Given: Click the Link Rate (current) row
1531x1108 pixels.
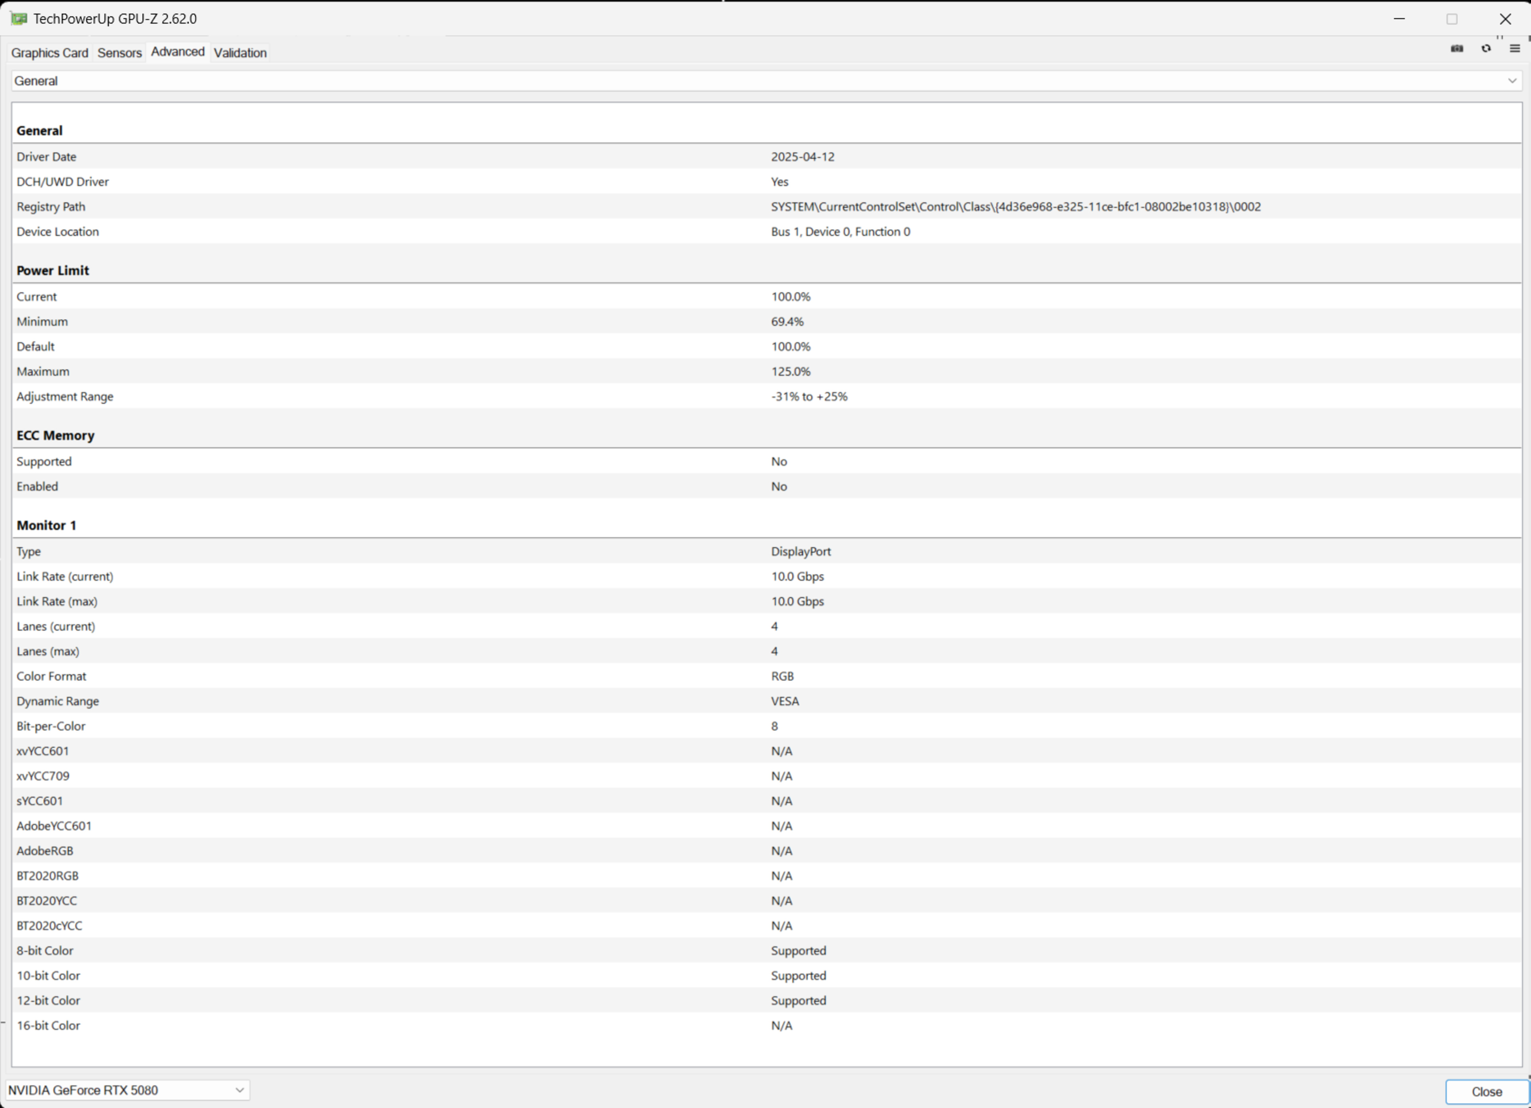Looking at the screenshot, I should click(405, 576).
